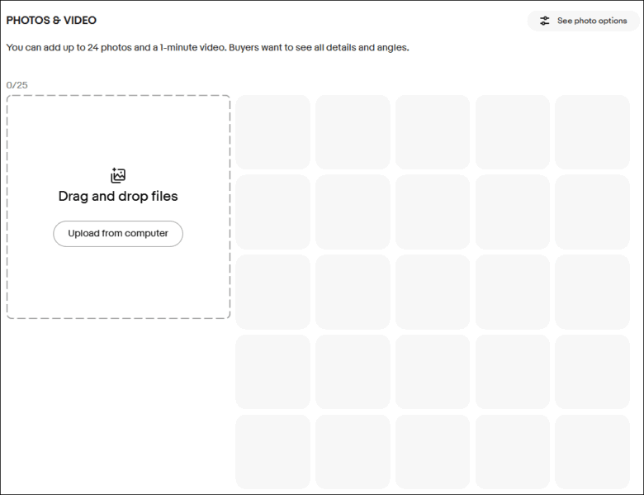Pick first photo slot in fourth row
This screenshot has height=495, width=644.
272,372
